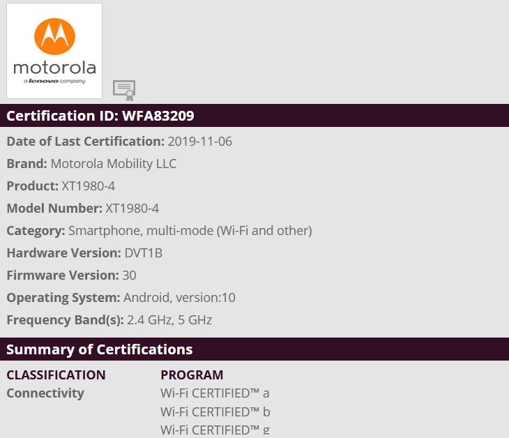Screen dimensions: 509x438
Task: Select the Connectivity classification label
Action: 45,393
